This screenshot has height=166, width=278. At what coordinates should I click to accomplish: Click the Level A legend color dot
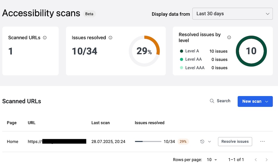point(182,51)
